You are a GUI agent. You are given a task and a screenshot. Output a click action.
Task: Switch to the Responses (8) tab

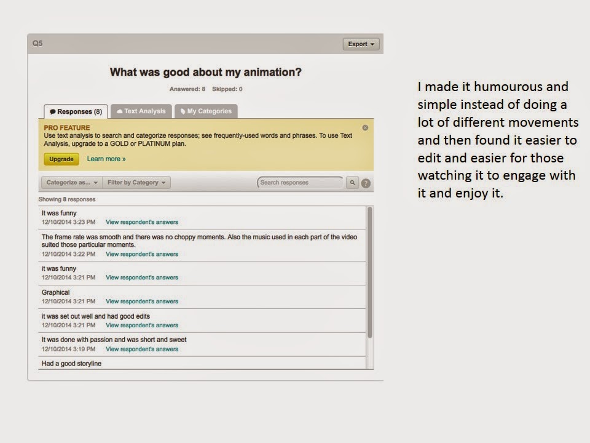[x=76, y=111]
